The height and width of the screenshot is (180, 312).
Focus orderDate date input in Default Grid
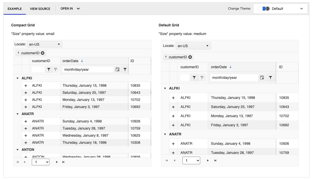point(234,78)
